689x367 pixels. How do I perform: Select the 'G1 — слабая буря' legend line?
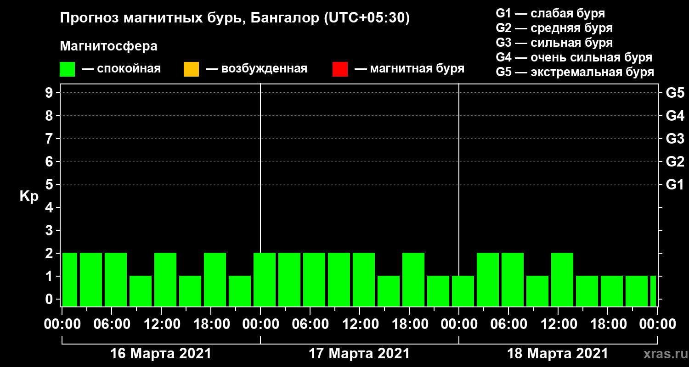pyautogui.click(x=550, y=13)
